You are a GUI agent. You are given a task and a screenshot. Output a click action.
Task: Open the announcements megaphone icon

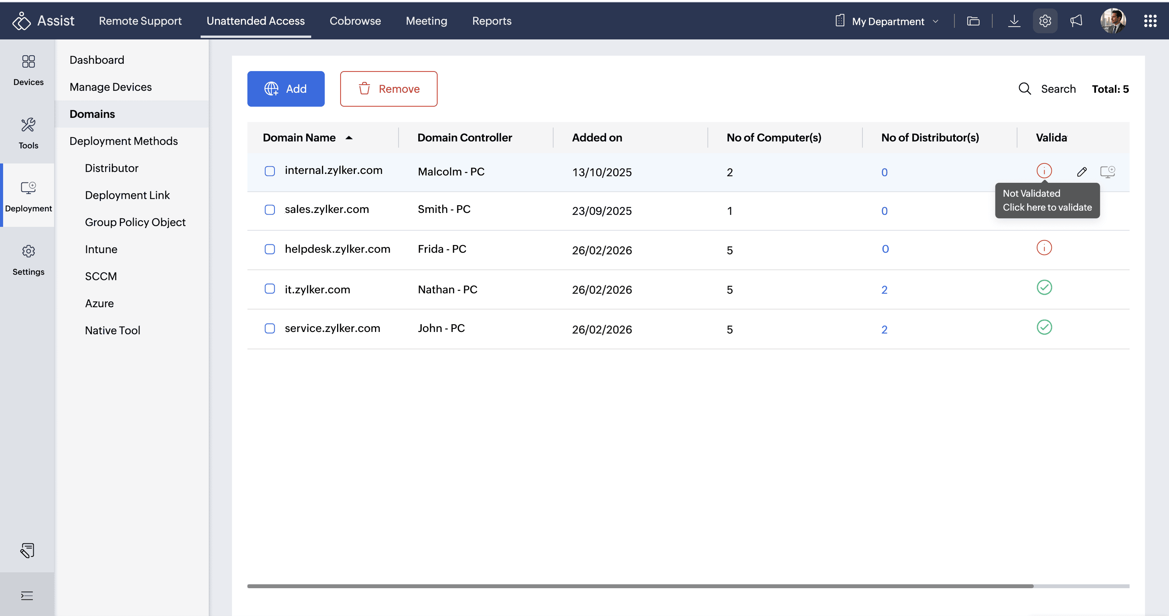(1076, 21)
